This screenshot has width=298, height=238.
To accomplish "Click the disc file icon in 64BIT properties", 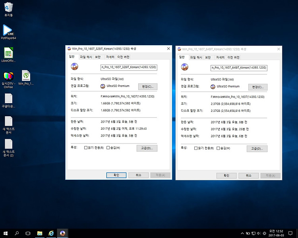I will tap(184, 67).
